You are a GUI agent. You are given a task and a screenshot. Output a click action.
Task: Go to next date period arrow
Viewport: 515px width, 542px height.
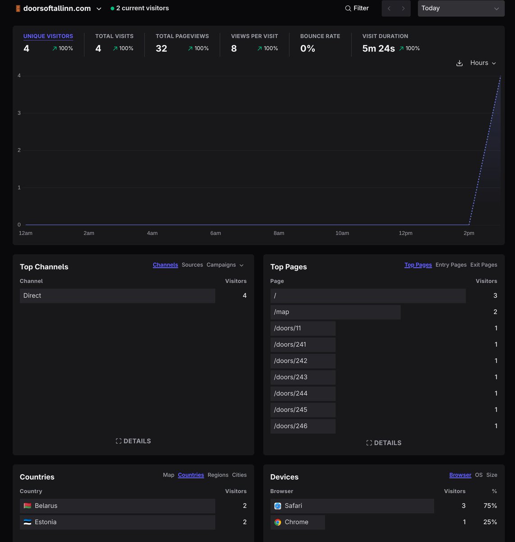pyautogui.click(x=403, y=9)
